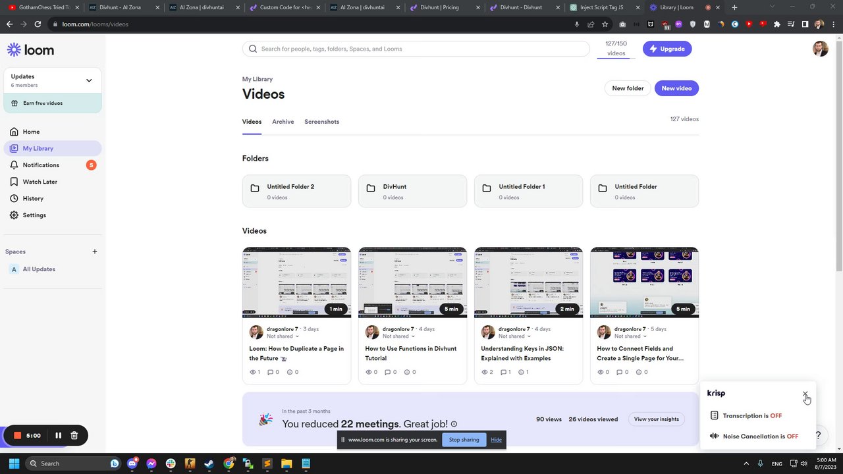This screenshot has height=474, width=843.
Task: Close the Krisp popup
Action: click(805, 394)
